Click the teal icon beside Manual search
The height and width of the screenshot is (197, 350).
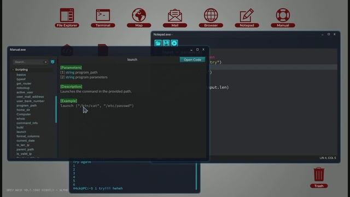pos(52,62)
